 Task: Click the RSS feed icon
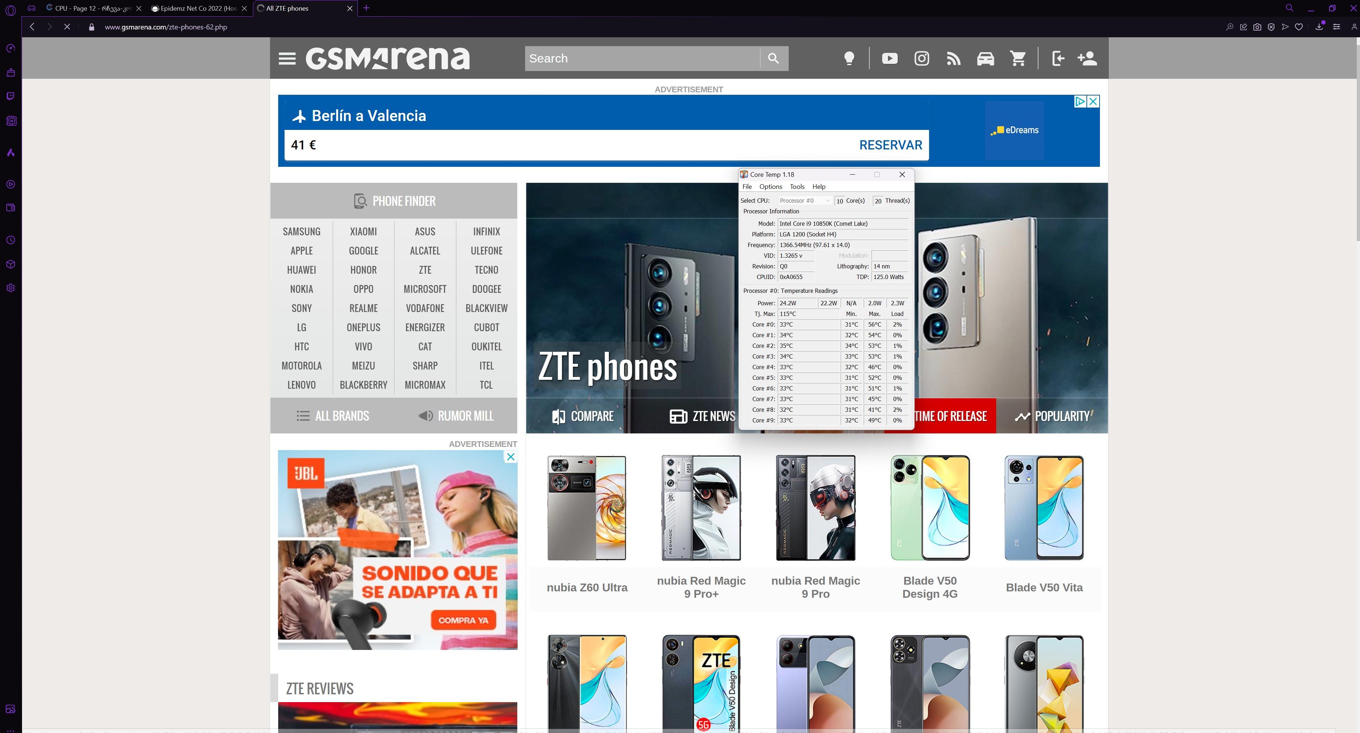tap(954, 59)
